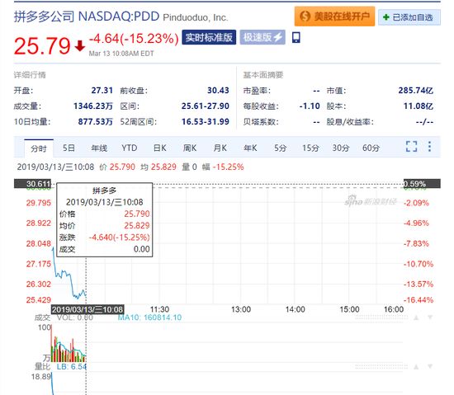Image resolution: width=454 pixels, height=395 pixels.
Task: Click the volume value 1346.23万
Action: 93,106
